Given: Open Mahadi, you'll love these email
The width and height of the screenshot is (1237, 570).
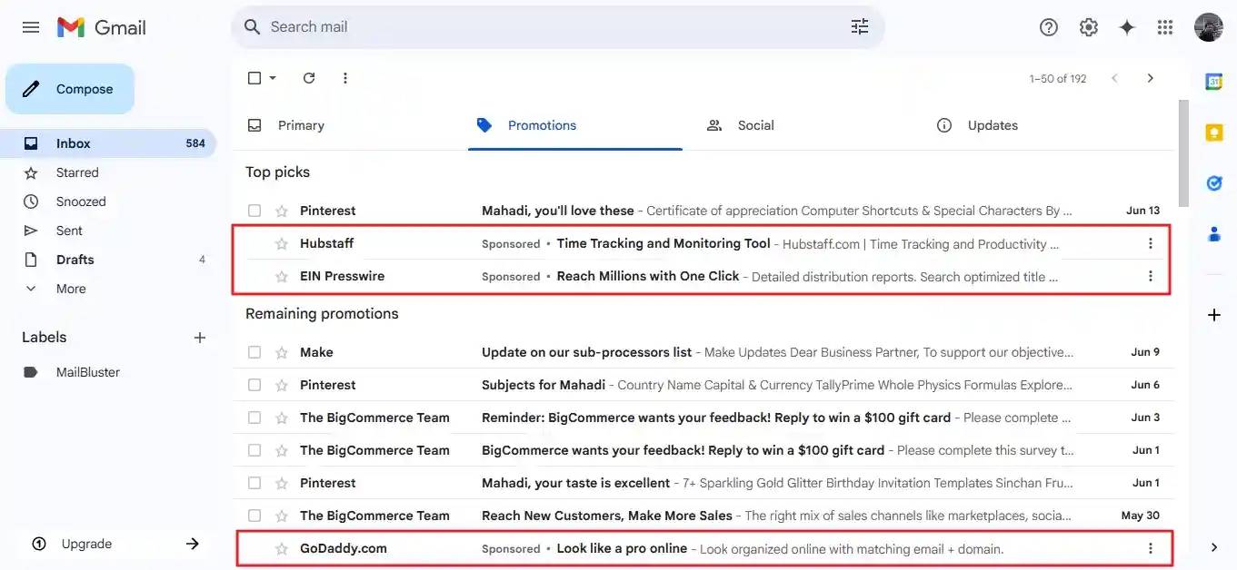Looking at the screenshot, I should pyautogui.click(x=558, y=211).
